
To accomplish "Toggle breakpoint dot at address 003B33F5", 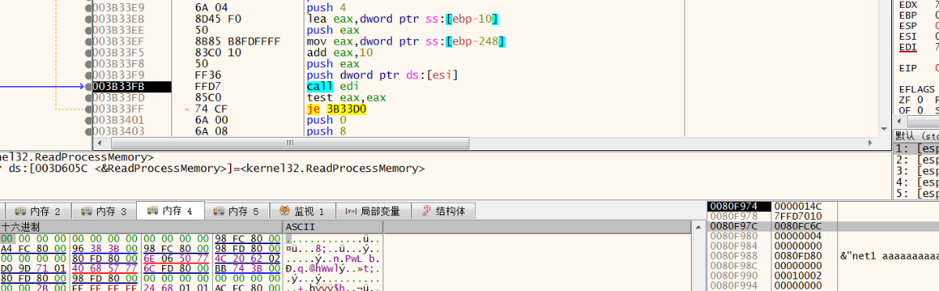I will click(88, 52).
